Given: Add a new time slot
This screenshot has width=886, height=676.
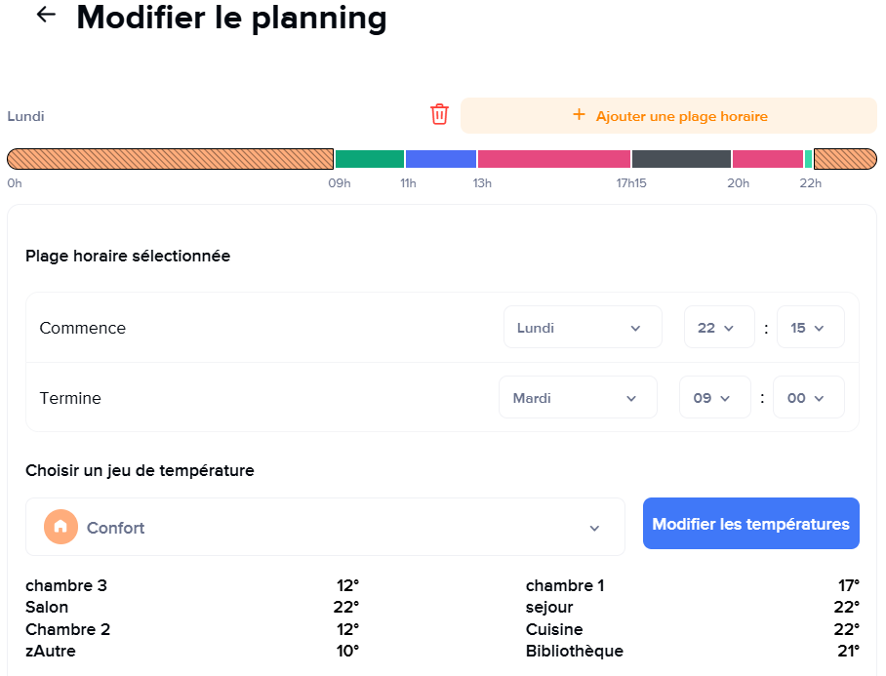Looking at the screenshot, I should 668,116.
